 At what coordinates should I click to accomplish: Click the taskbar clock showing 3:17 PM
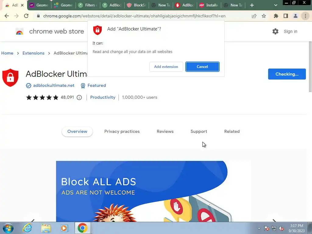[x=296, y=228]
